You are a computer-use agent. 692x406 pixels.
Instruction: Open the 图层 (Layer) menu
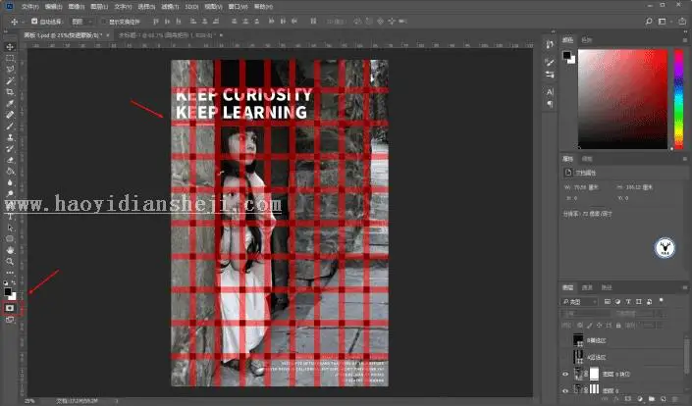click(99, 7)
